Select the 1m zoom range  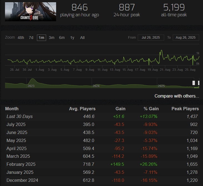point(41,38)
